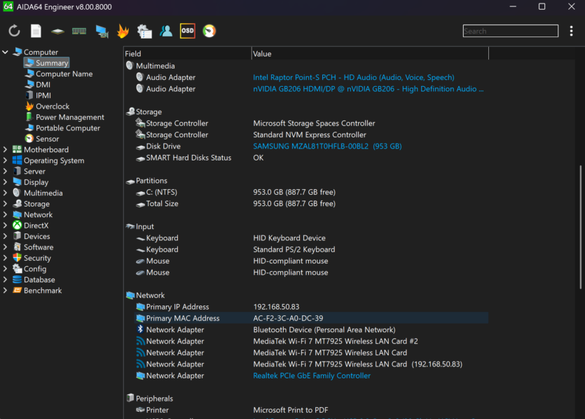
Task: Open the Cache and Memory Benchmark icon
Action: [x=79, y=32]
